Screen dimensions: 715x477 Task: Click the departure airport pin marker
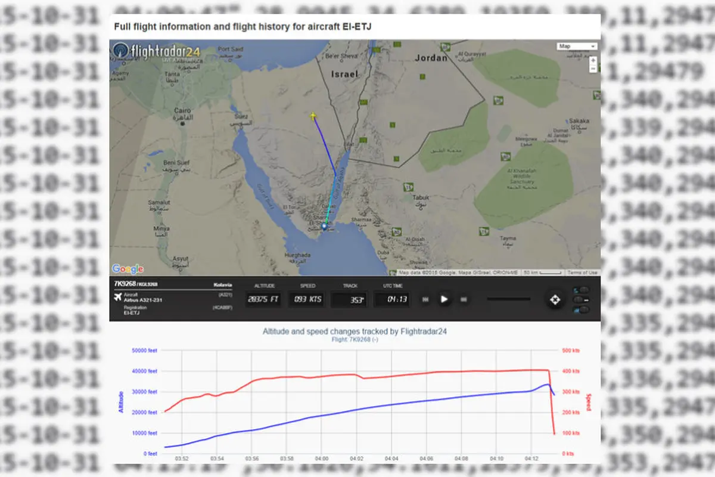click(x=324, y=226)
